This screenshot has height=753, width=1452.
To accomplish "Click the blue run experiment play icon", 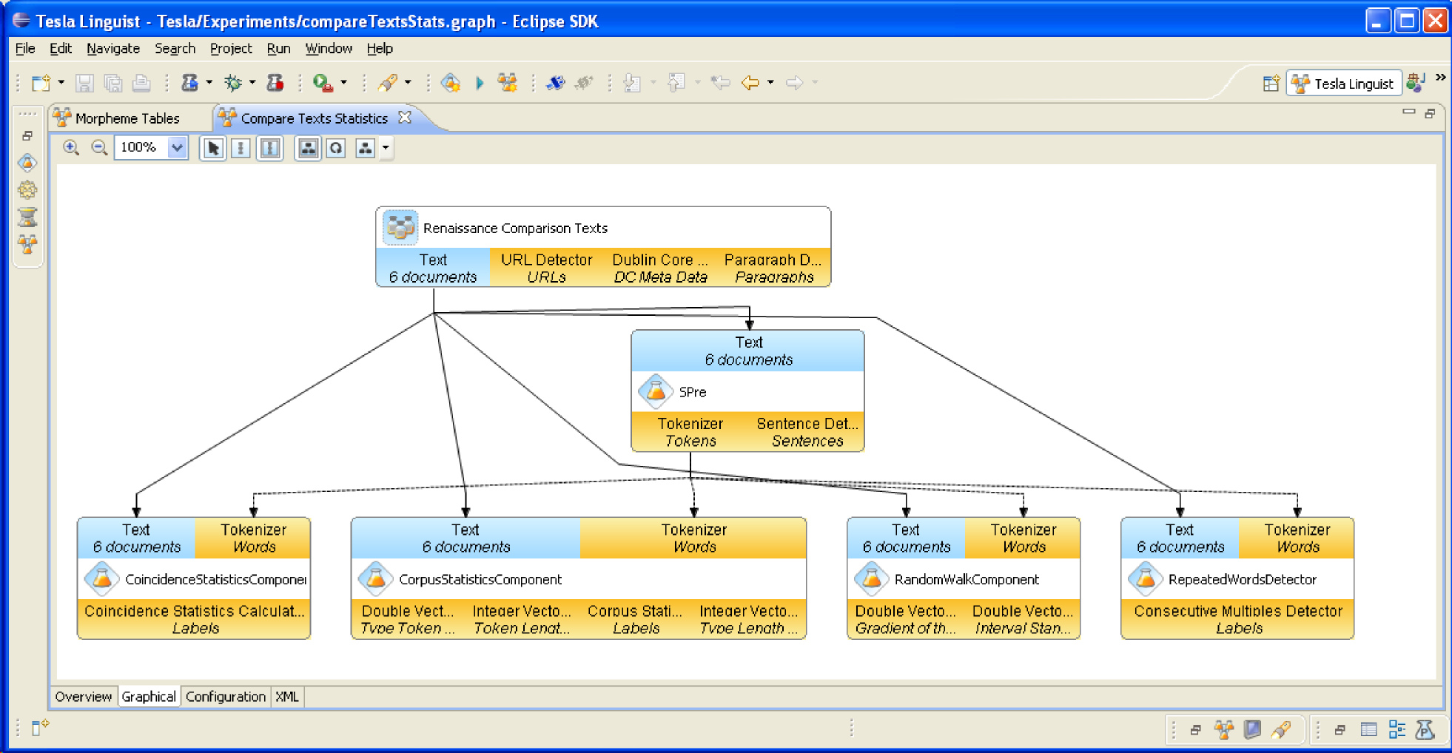I will point(480,83).
